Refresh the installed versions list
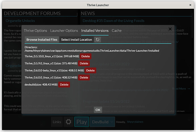The image size is (196, 132). 97,40
